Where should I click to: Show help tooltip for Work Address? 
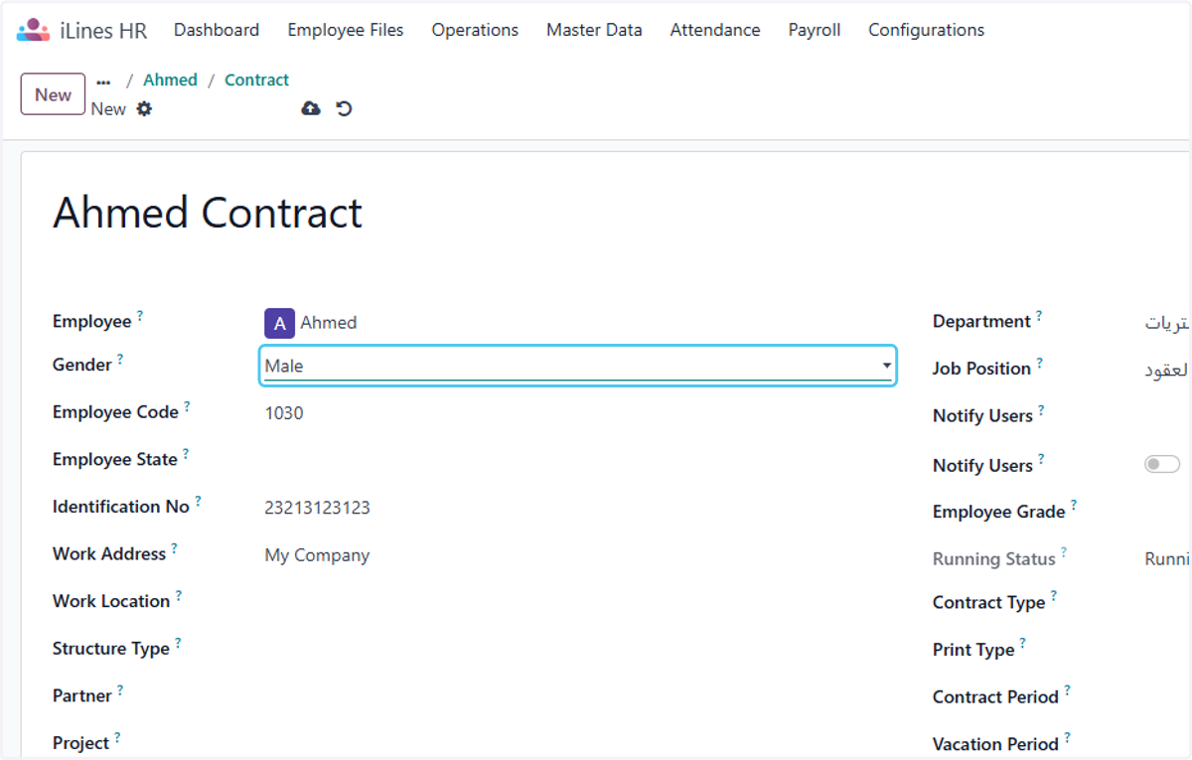(174, 548)
